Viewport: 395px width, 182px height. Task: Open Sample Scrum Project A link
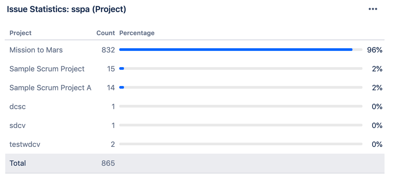tap(50, 88)
